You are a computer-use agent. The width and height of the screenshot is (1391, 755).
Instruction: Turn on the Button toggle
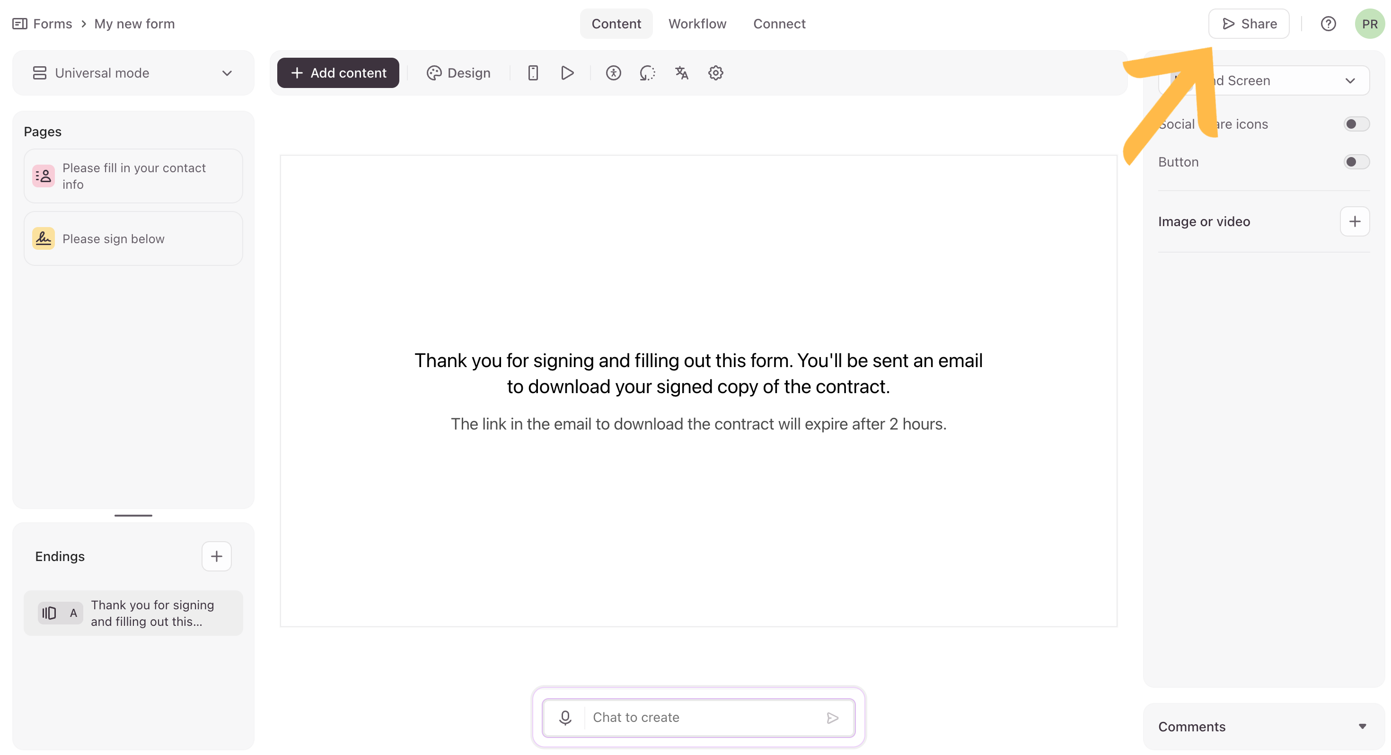(x=1356, y=162)
